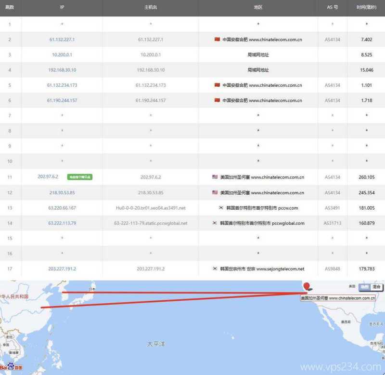Click the Korean flag icon on hop 17
Screen dimensions: 385x375
click(215, 269)
